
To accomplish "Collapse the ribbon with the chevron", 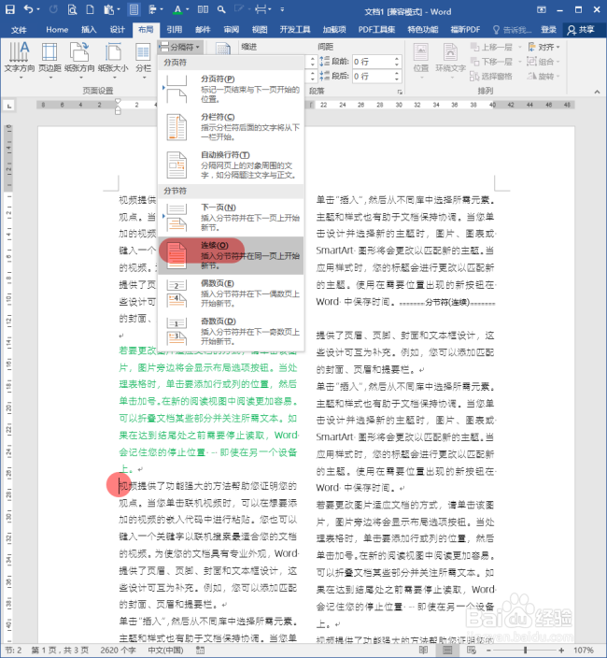I will click(597, 92).
